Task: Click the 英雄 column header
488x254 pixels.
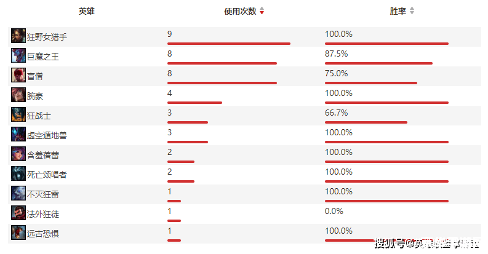Action: [87, 11]
